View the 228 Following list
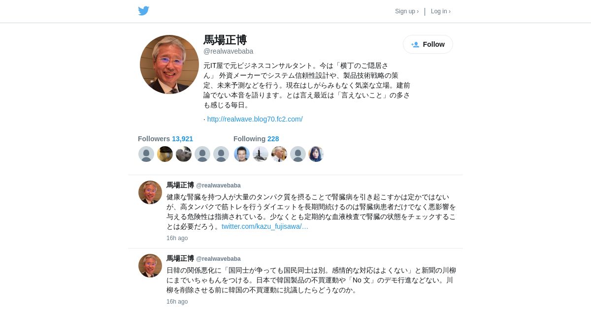Viewport: 591px width, 310px height. (256, 139)
